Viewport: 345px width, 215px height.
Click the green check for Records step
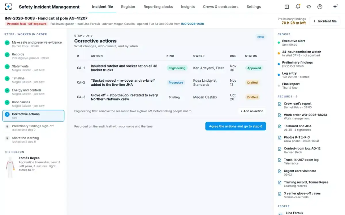tap(7, 54)
